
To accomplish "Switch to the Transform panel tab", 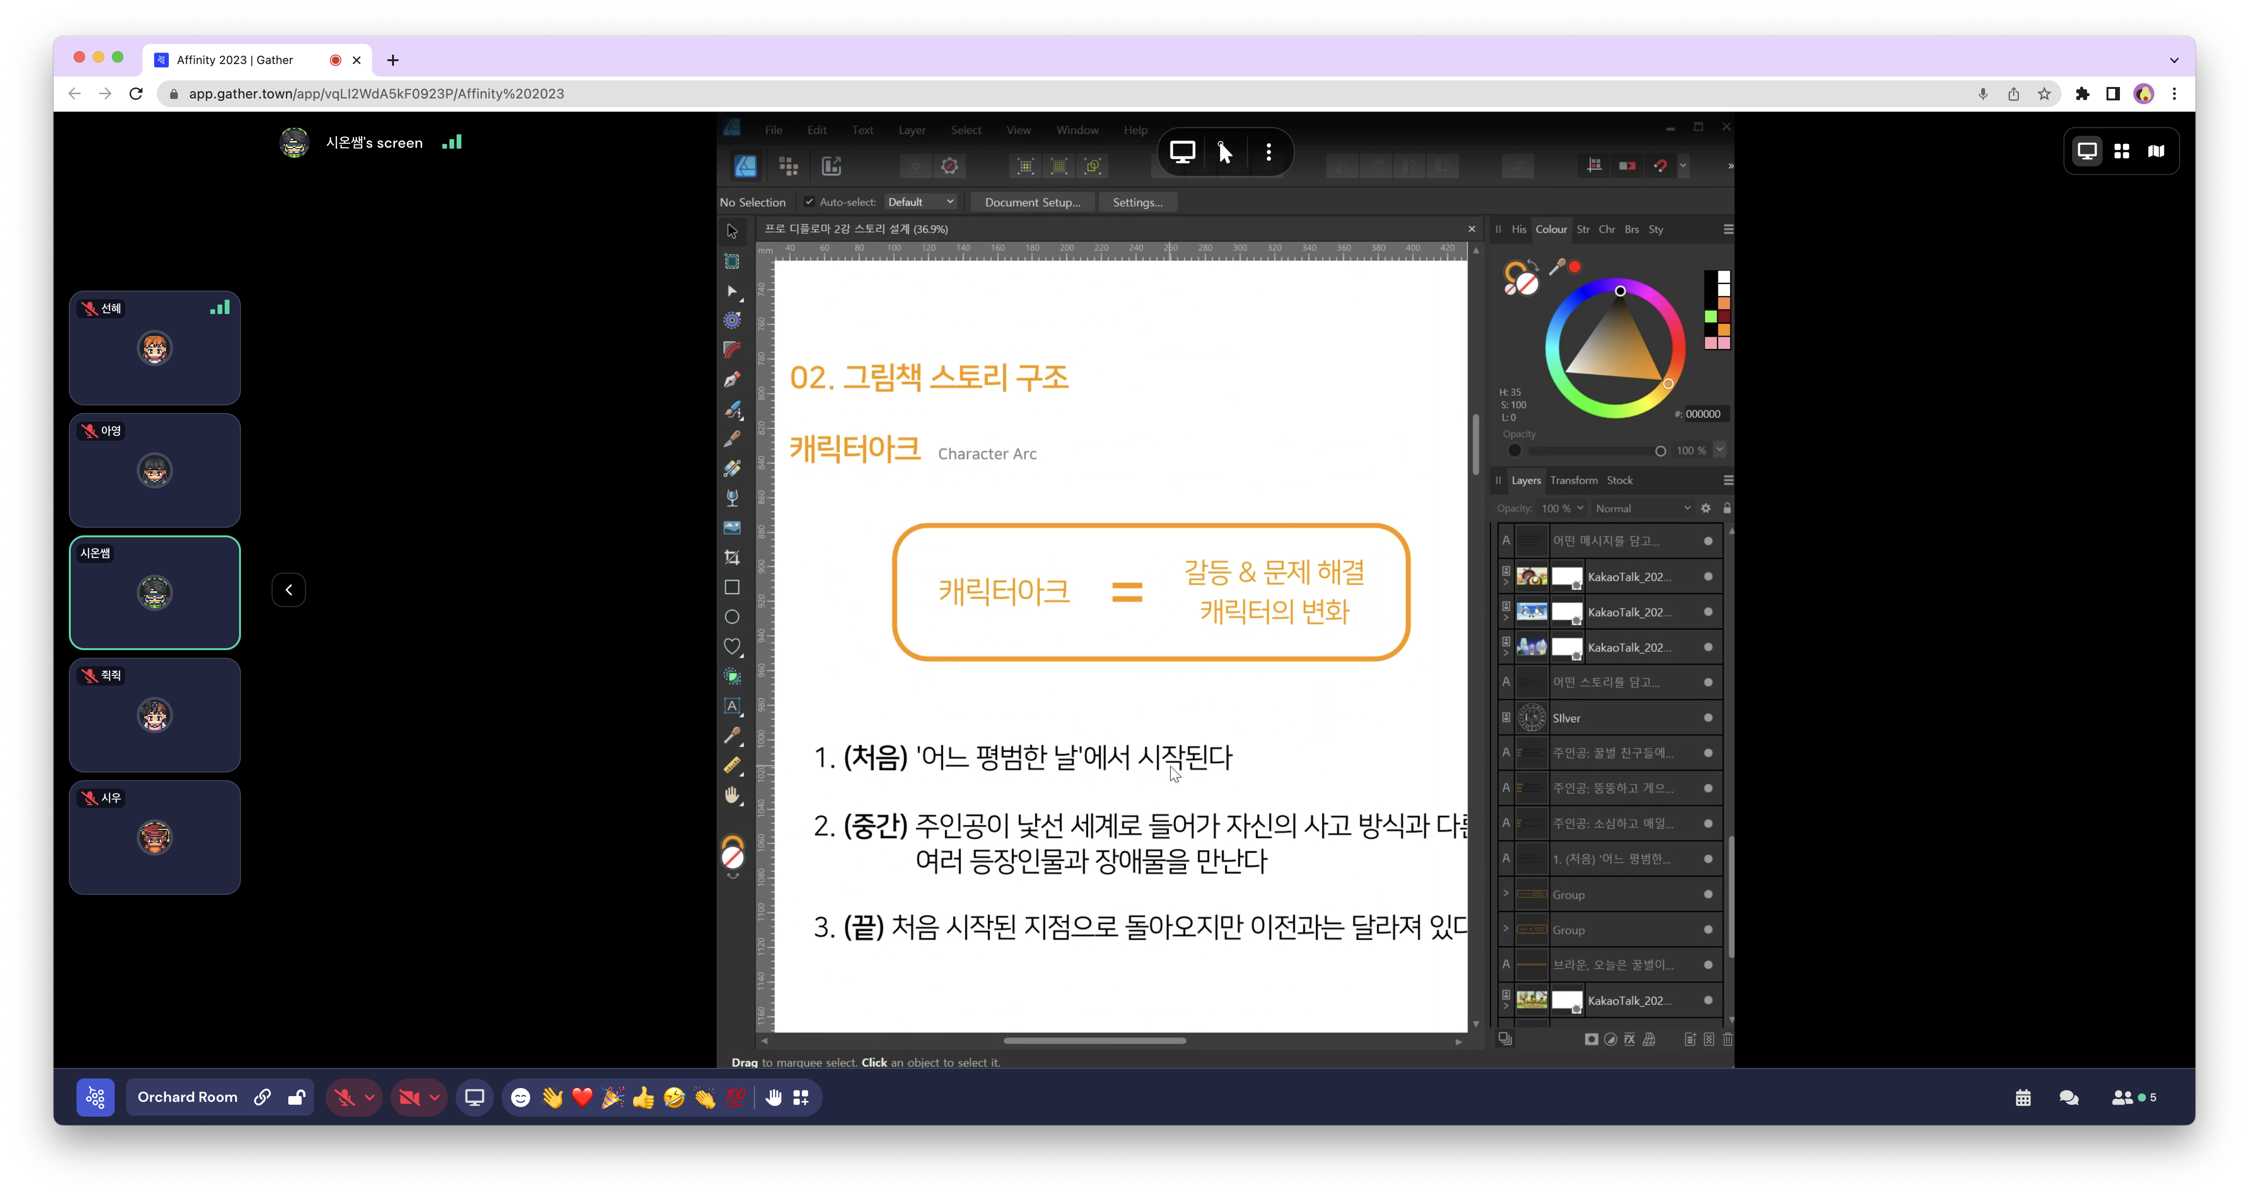I will [1573, 480].
